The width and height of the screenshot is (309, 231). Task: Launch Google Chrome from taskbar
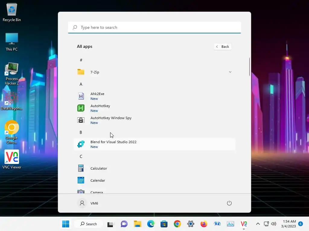[x=177, y=224]
